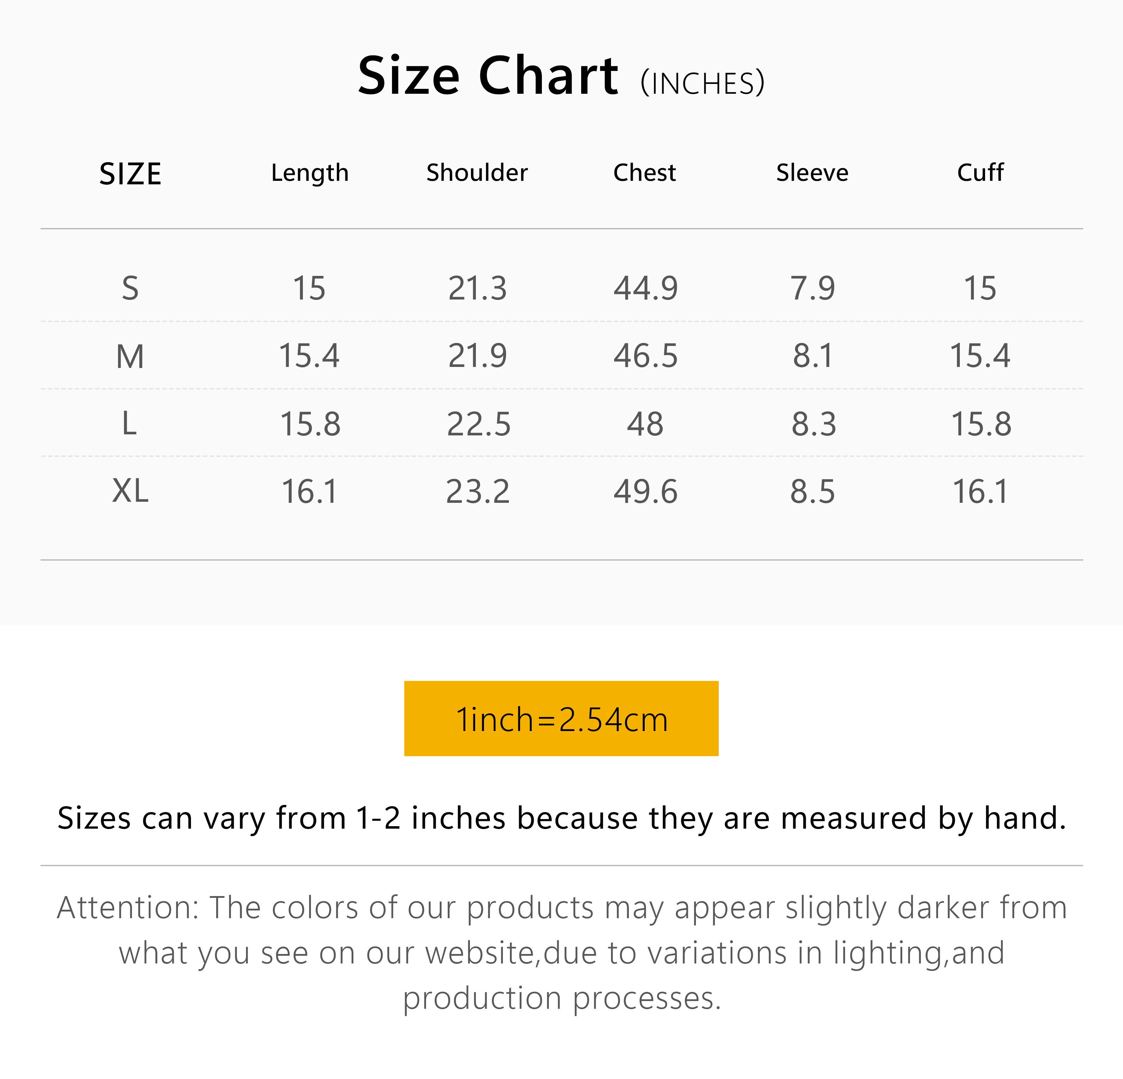Click the XL size row label
This screenshot has height=1079, width=1123.
pyautogui.click(x=130, y=491)
